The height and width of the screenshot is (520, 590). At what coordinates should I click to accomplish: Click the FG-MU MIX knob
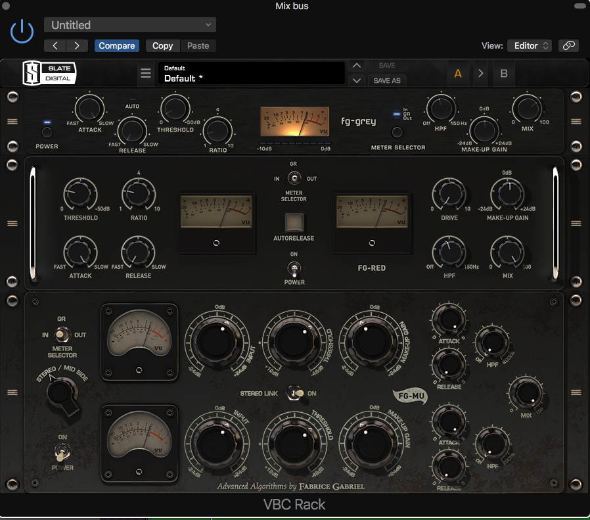point(526,392)
